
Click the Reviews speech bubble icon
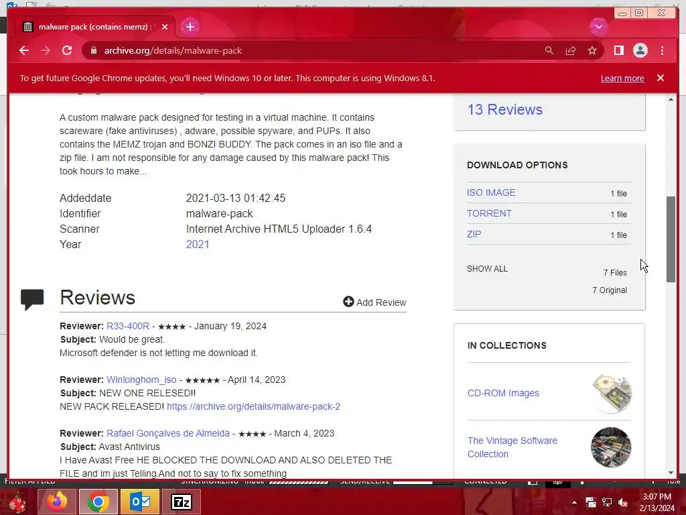[32, 300]
